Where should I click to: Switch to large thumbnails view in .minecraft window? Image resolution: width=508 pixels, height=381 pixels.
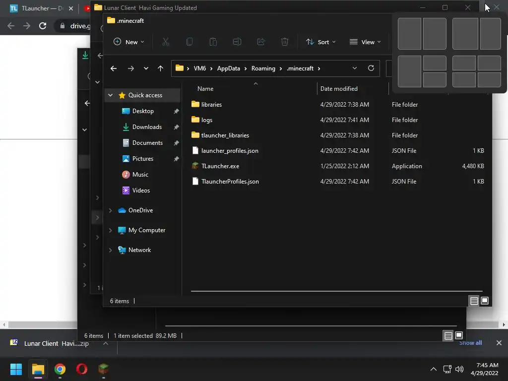[485, 301]
